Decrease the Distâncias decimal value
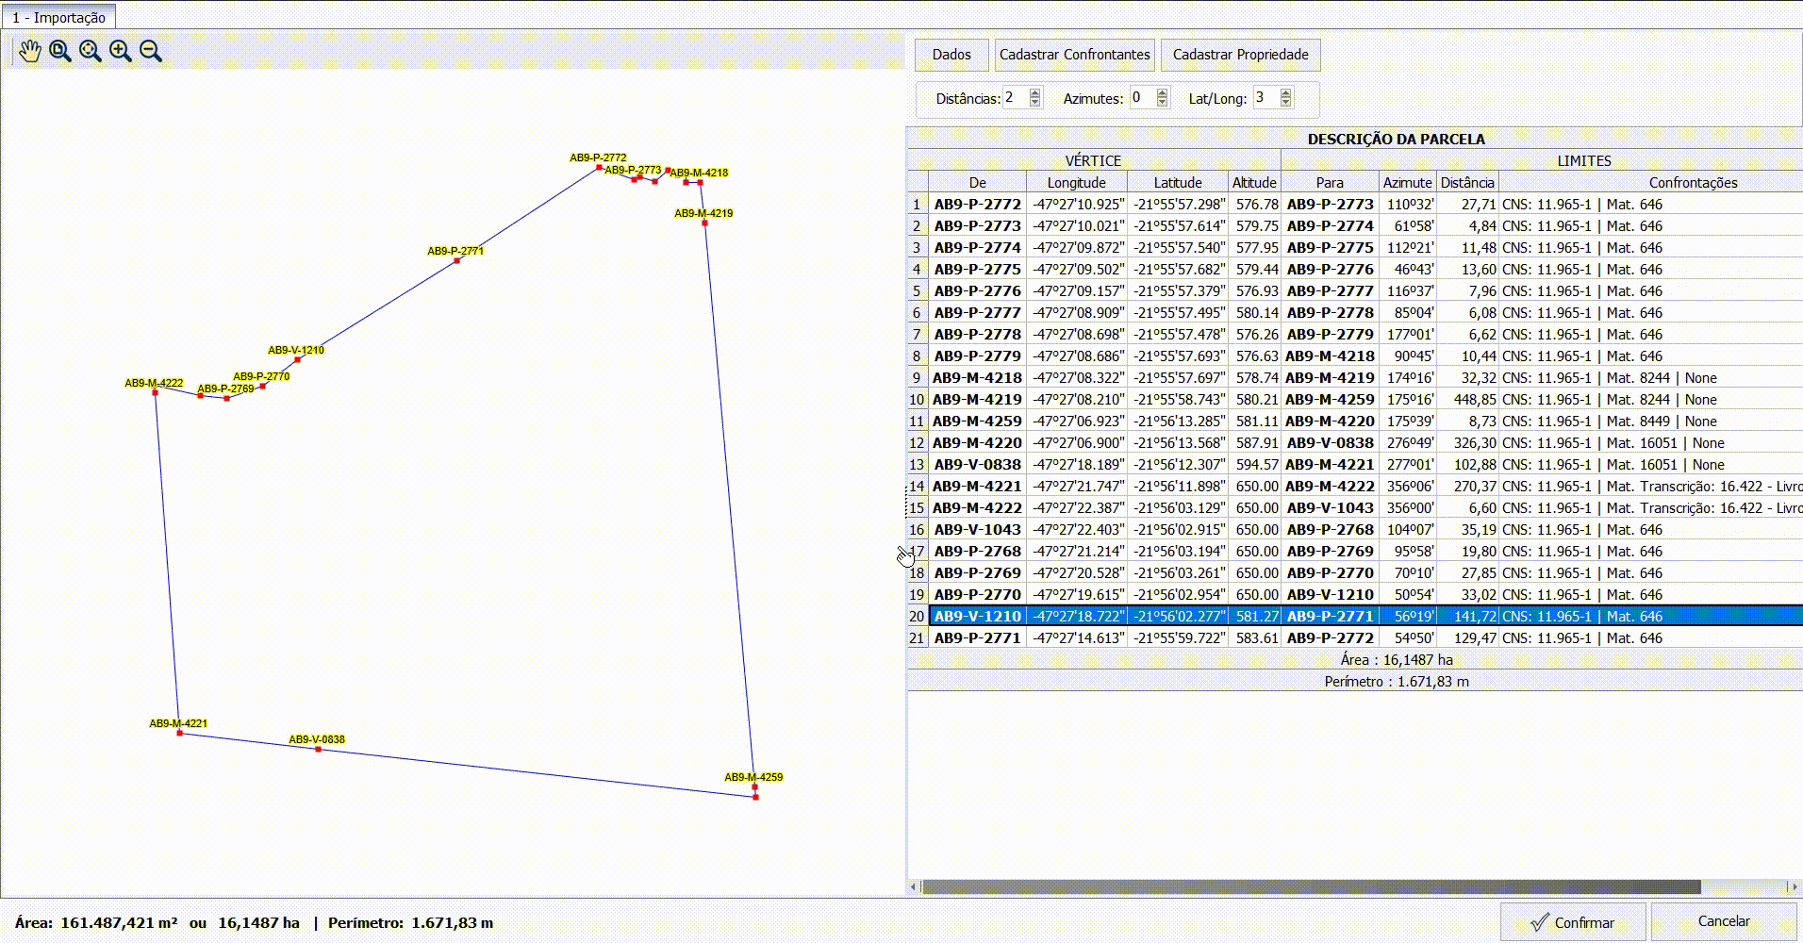The height and width of the screenshot is (943, 1803). click(1035, 103)
